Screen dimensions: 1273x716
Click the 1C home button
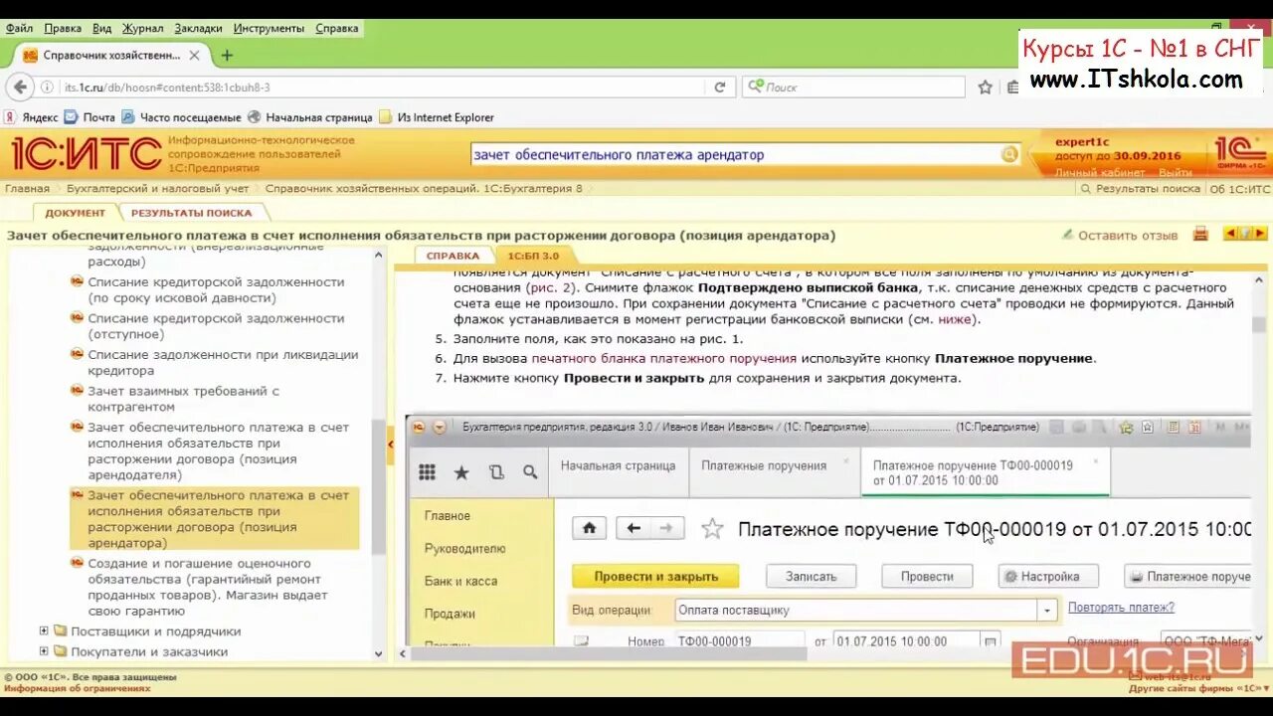click(x=589, y=528)
